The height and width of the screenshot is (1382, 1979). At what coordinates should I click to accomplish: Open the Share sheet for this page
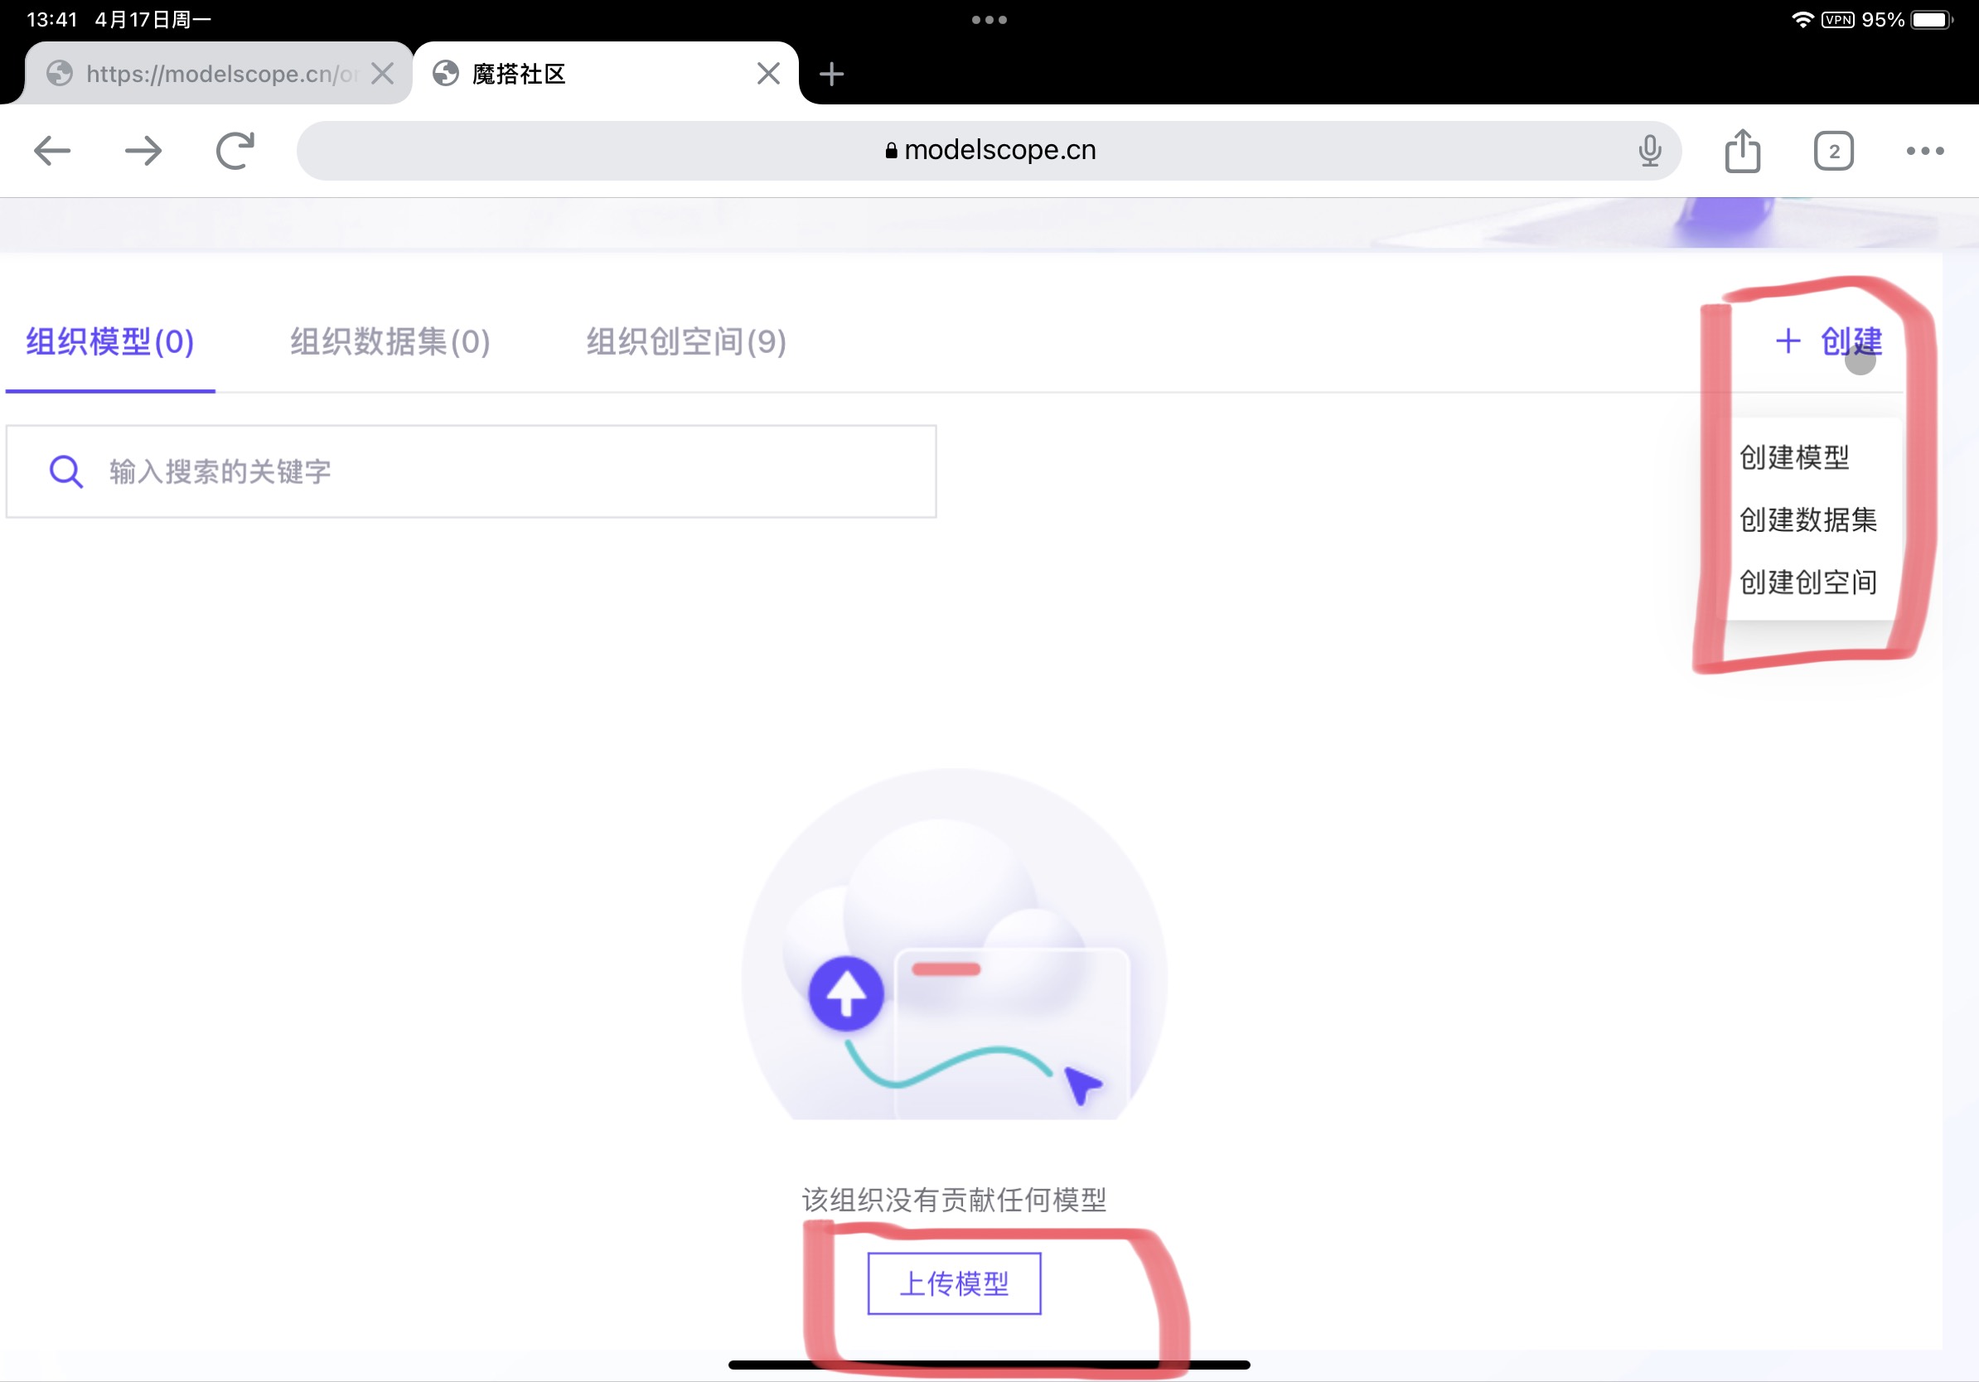[1743, 150]
